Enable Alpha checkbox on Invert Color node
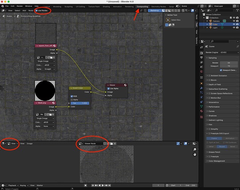 pos(72,100)
